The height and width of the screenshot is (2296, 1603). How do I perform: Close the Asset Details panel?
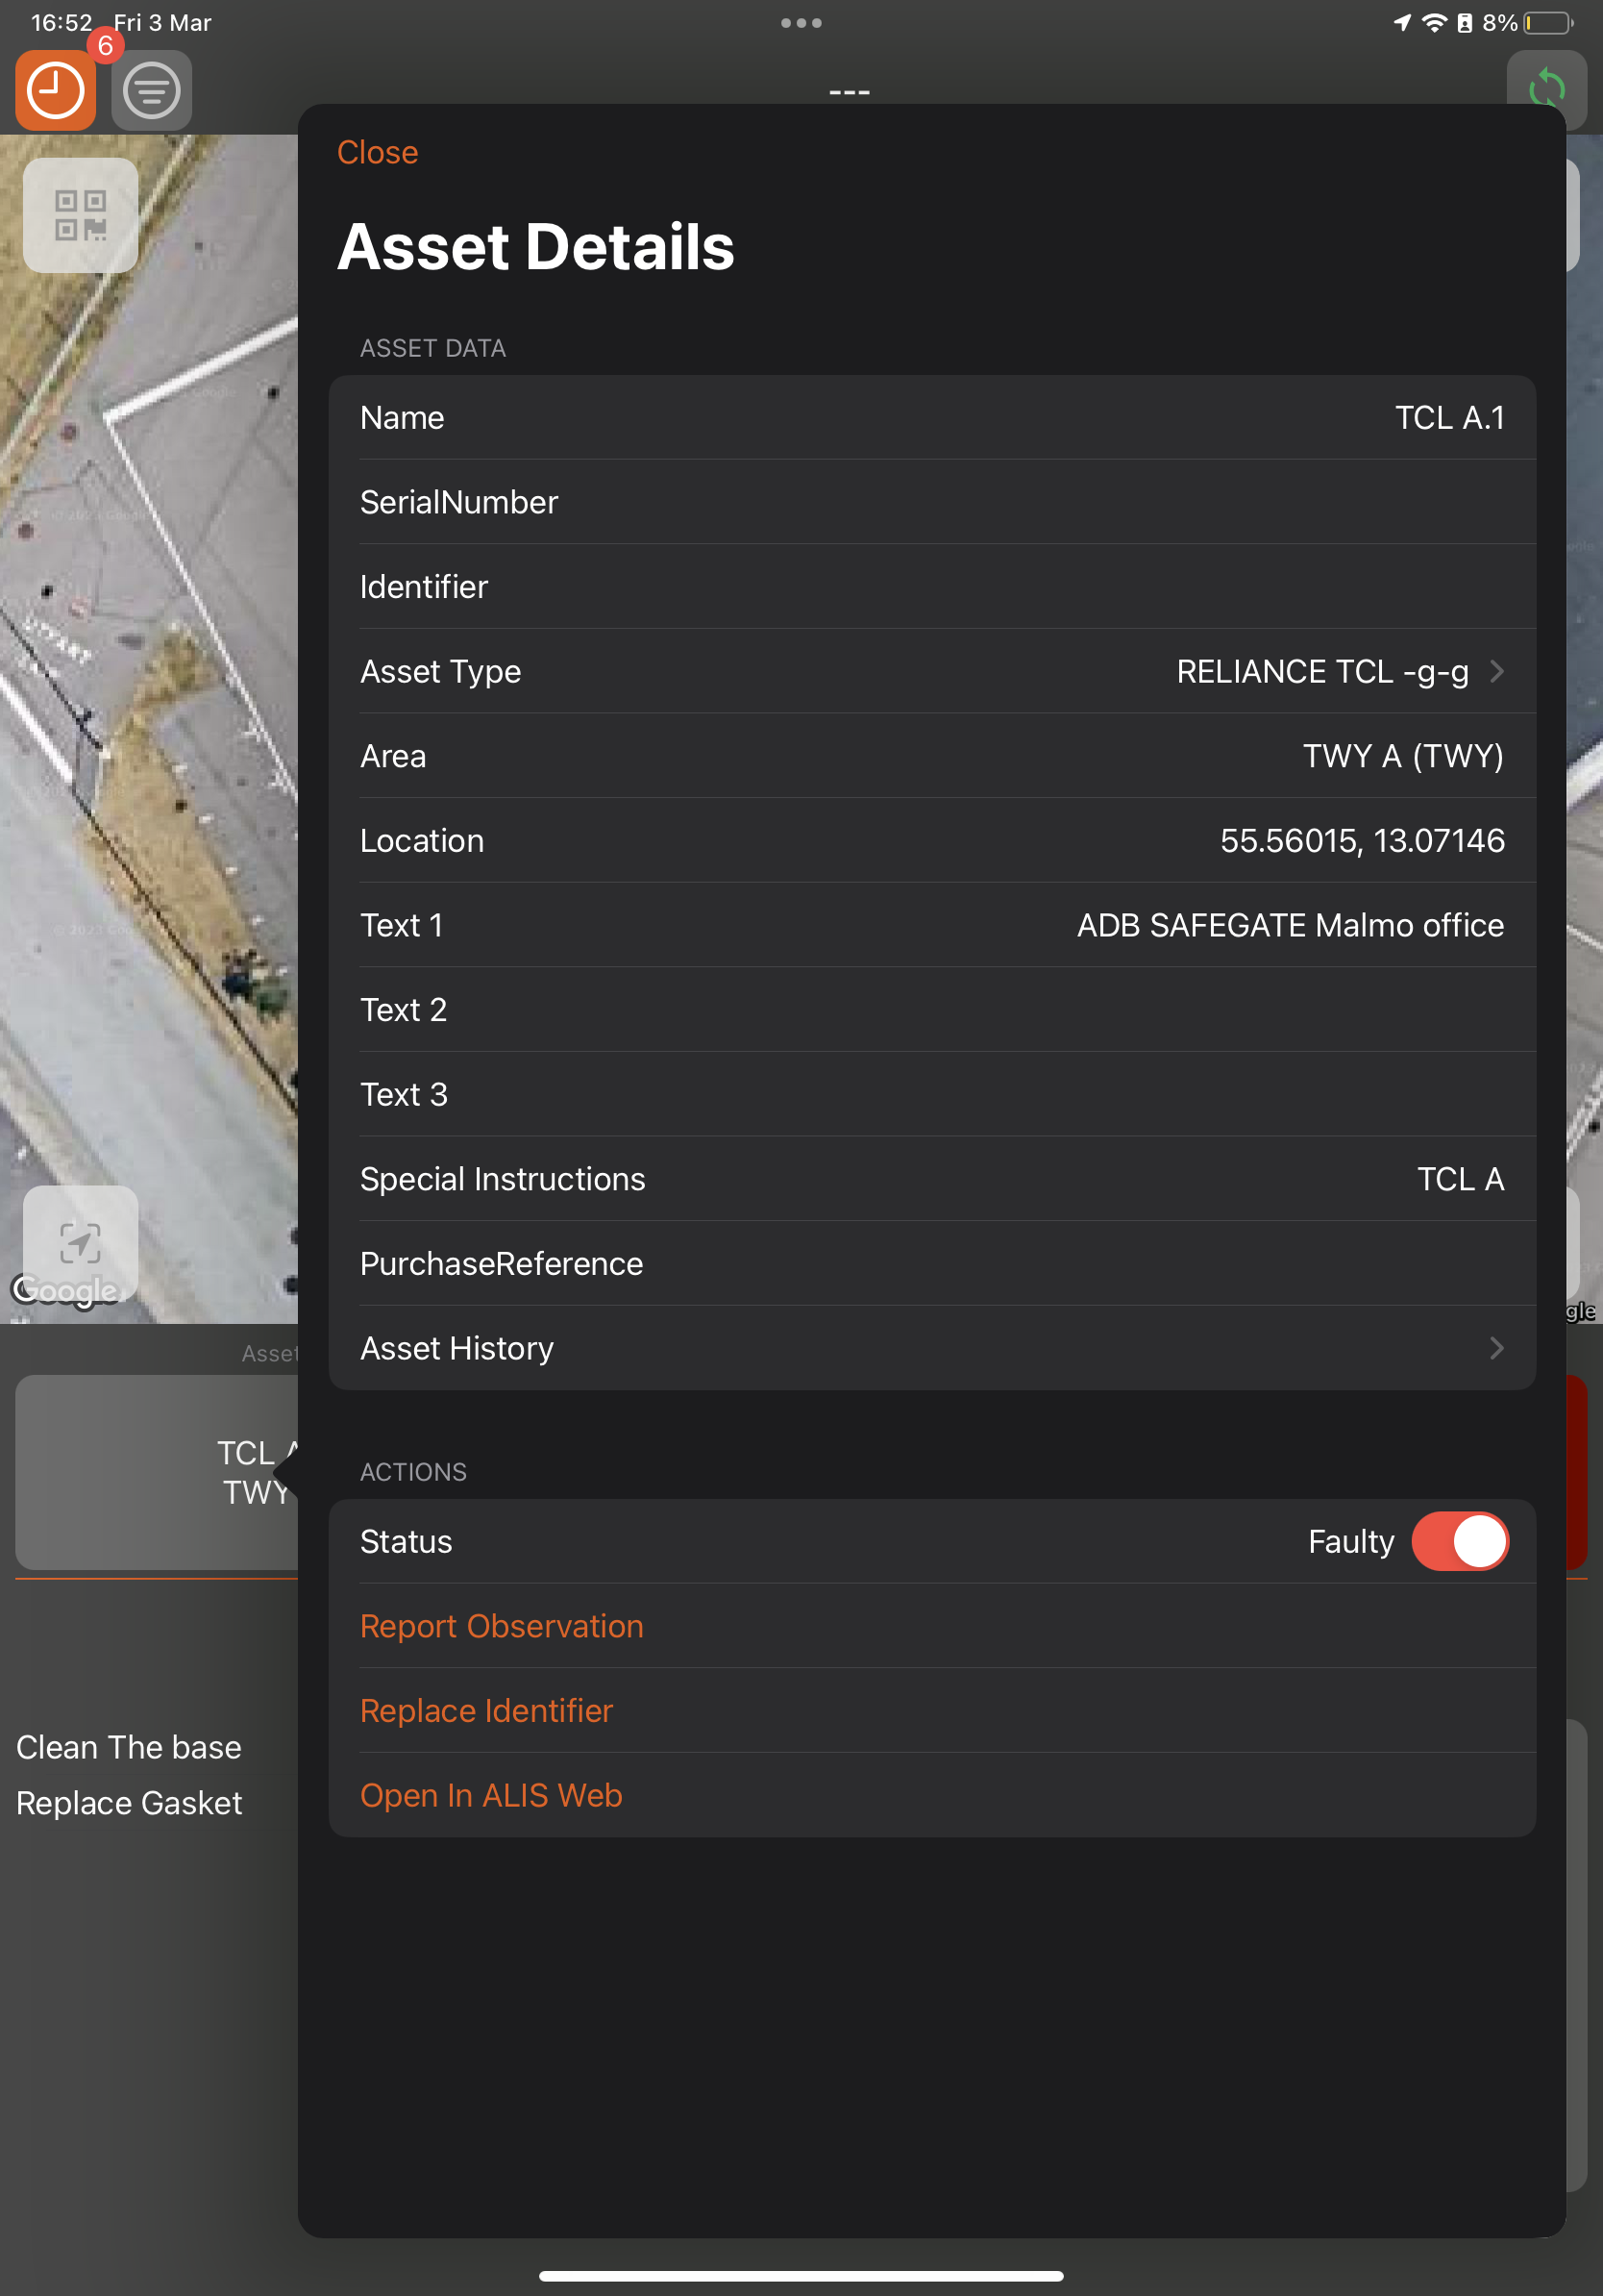coord(377,152)
